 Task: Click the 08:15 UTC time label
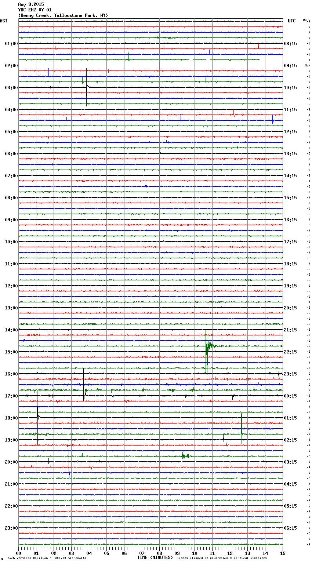(290, 44)
